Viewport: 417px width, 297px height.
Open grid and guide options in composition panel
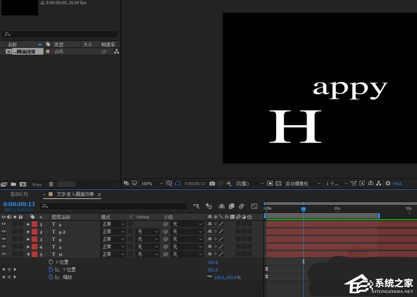pyautogui.click(x=169, y=183)
